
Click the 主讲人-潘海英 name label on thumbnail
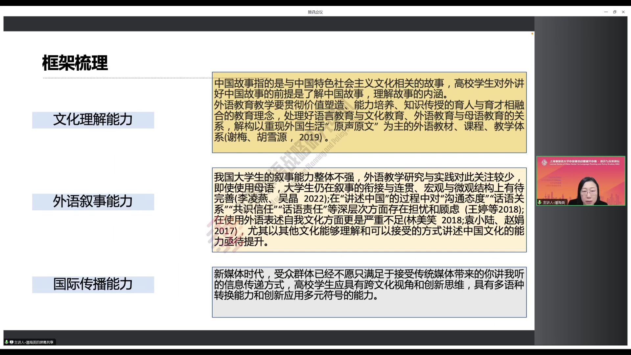[x=554, y=202]
